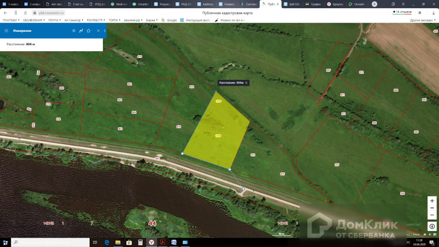Screen dimensions: 439x247
Task: Open a new browser tab with plus
Action: point(374,4)
